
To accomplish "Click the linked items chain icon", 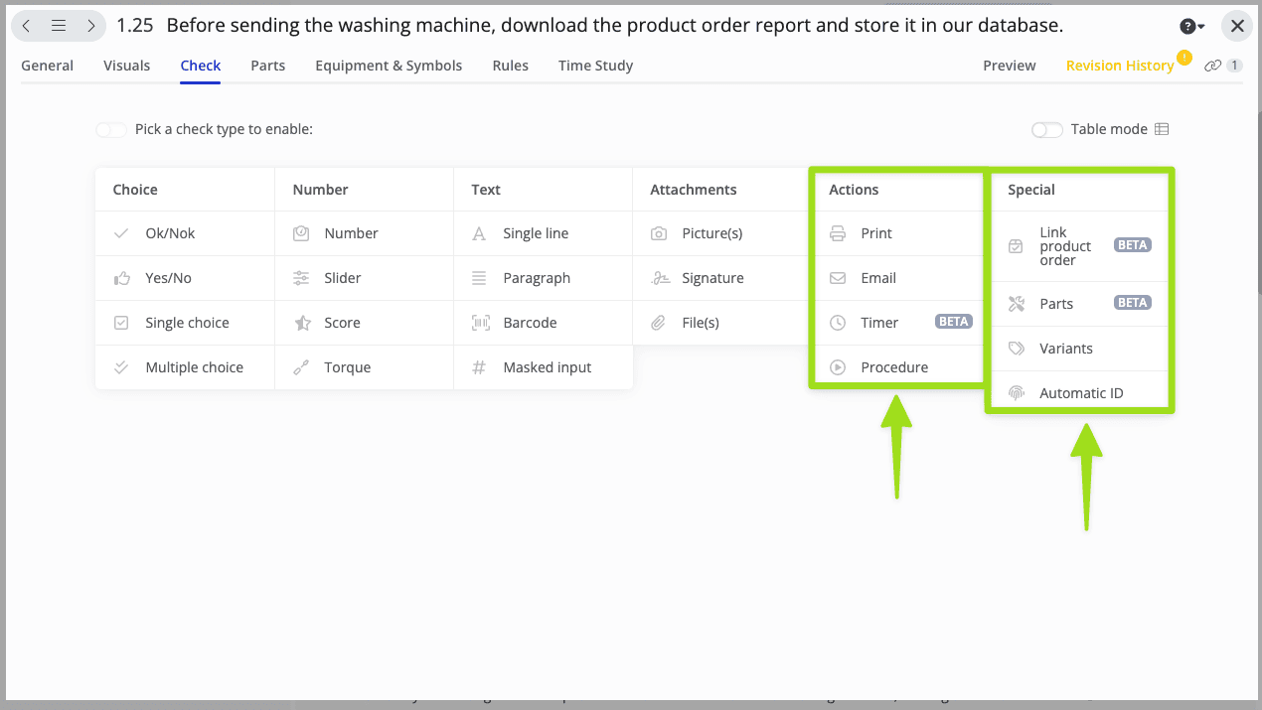I will 1212,66.
